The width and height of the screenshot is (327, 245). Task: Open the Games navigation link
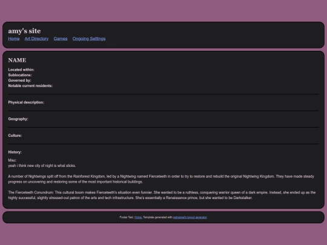coord(61,39)
